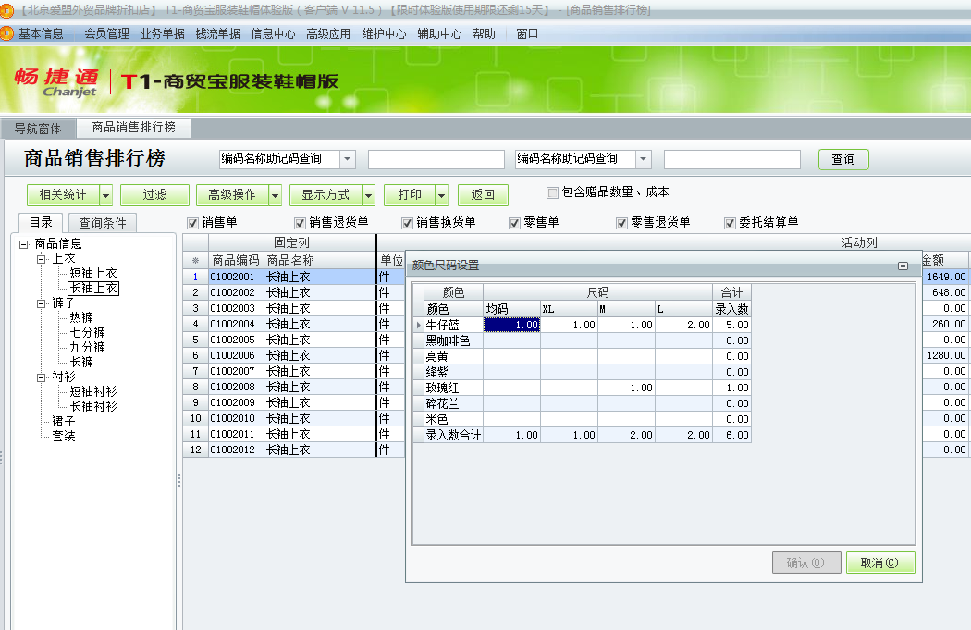Click the orange icon beside 基本信息
The height and width of the screenshot is (630, 971).
click(x=8, y=32)
